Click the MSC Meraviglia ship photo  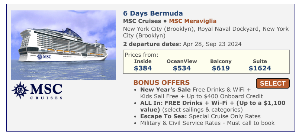coord(64,45)
